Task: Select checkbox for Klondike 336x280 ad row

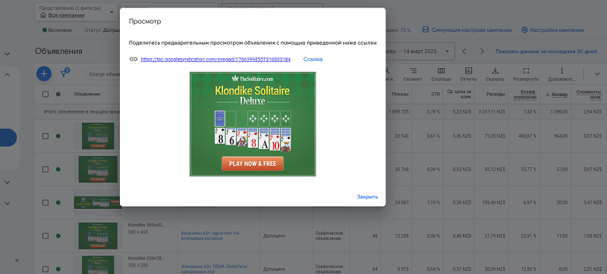Action: (x=46, y=269)
